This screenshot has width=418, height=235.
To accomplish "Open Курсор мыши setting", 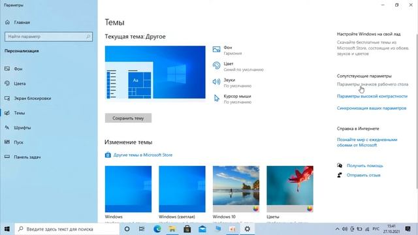I will (x=232, y=99).
